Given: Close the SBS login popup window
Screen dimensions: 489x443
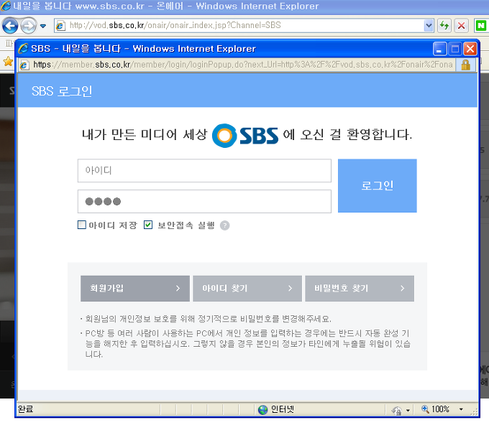Looking at the screenshot, I should pos(470,49).
